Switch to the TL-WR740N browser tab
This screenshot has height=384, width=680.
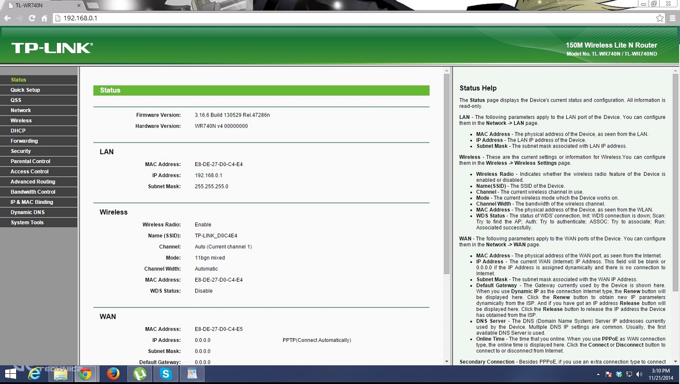[42, 6]
